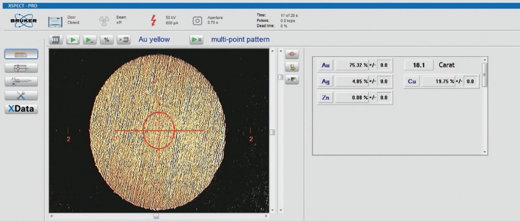This screenshot has height=221, width=520.
Task: Click the green play start measurement button
Action: point(73,40)
